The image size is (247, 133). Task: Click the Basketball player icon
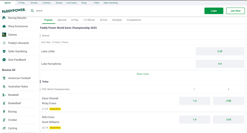(4, 103)
